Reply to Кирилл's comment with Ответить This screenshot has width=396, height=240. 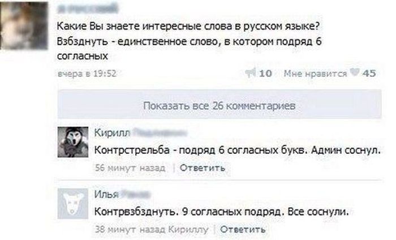(202, 168)
